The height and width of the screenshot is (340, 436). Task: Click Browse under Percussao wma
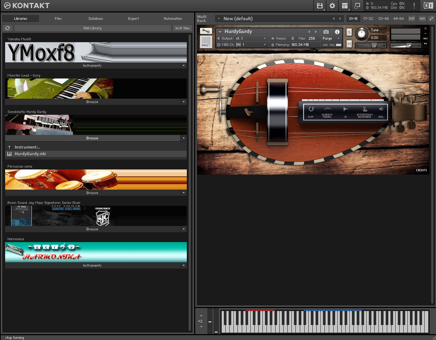pos(92,193)
